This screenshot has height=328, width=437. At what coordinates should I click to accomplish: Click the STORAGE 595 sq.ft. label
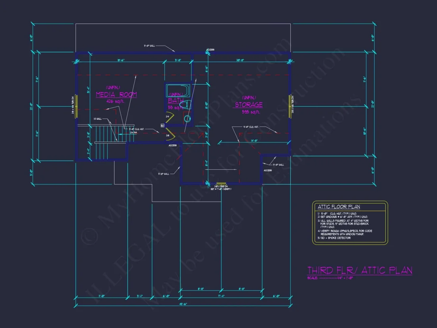point(248,105)
